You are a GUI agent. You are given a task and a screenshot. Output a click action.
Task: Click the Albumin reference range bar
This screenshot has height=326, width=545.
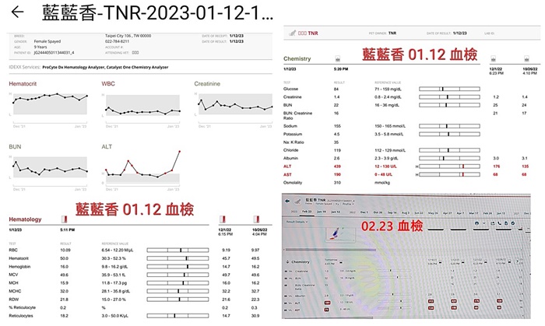coord(449,158)
